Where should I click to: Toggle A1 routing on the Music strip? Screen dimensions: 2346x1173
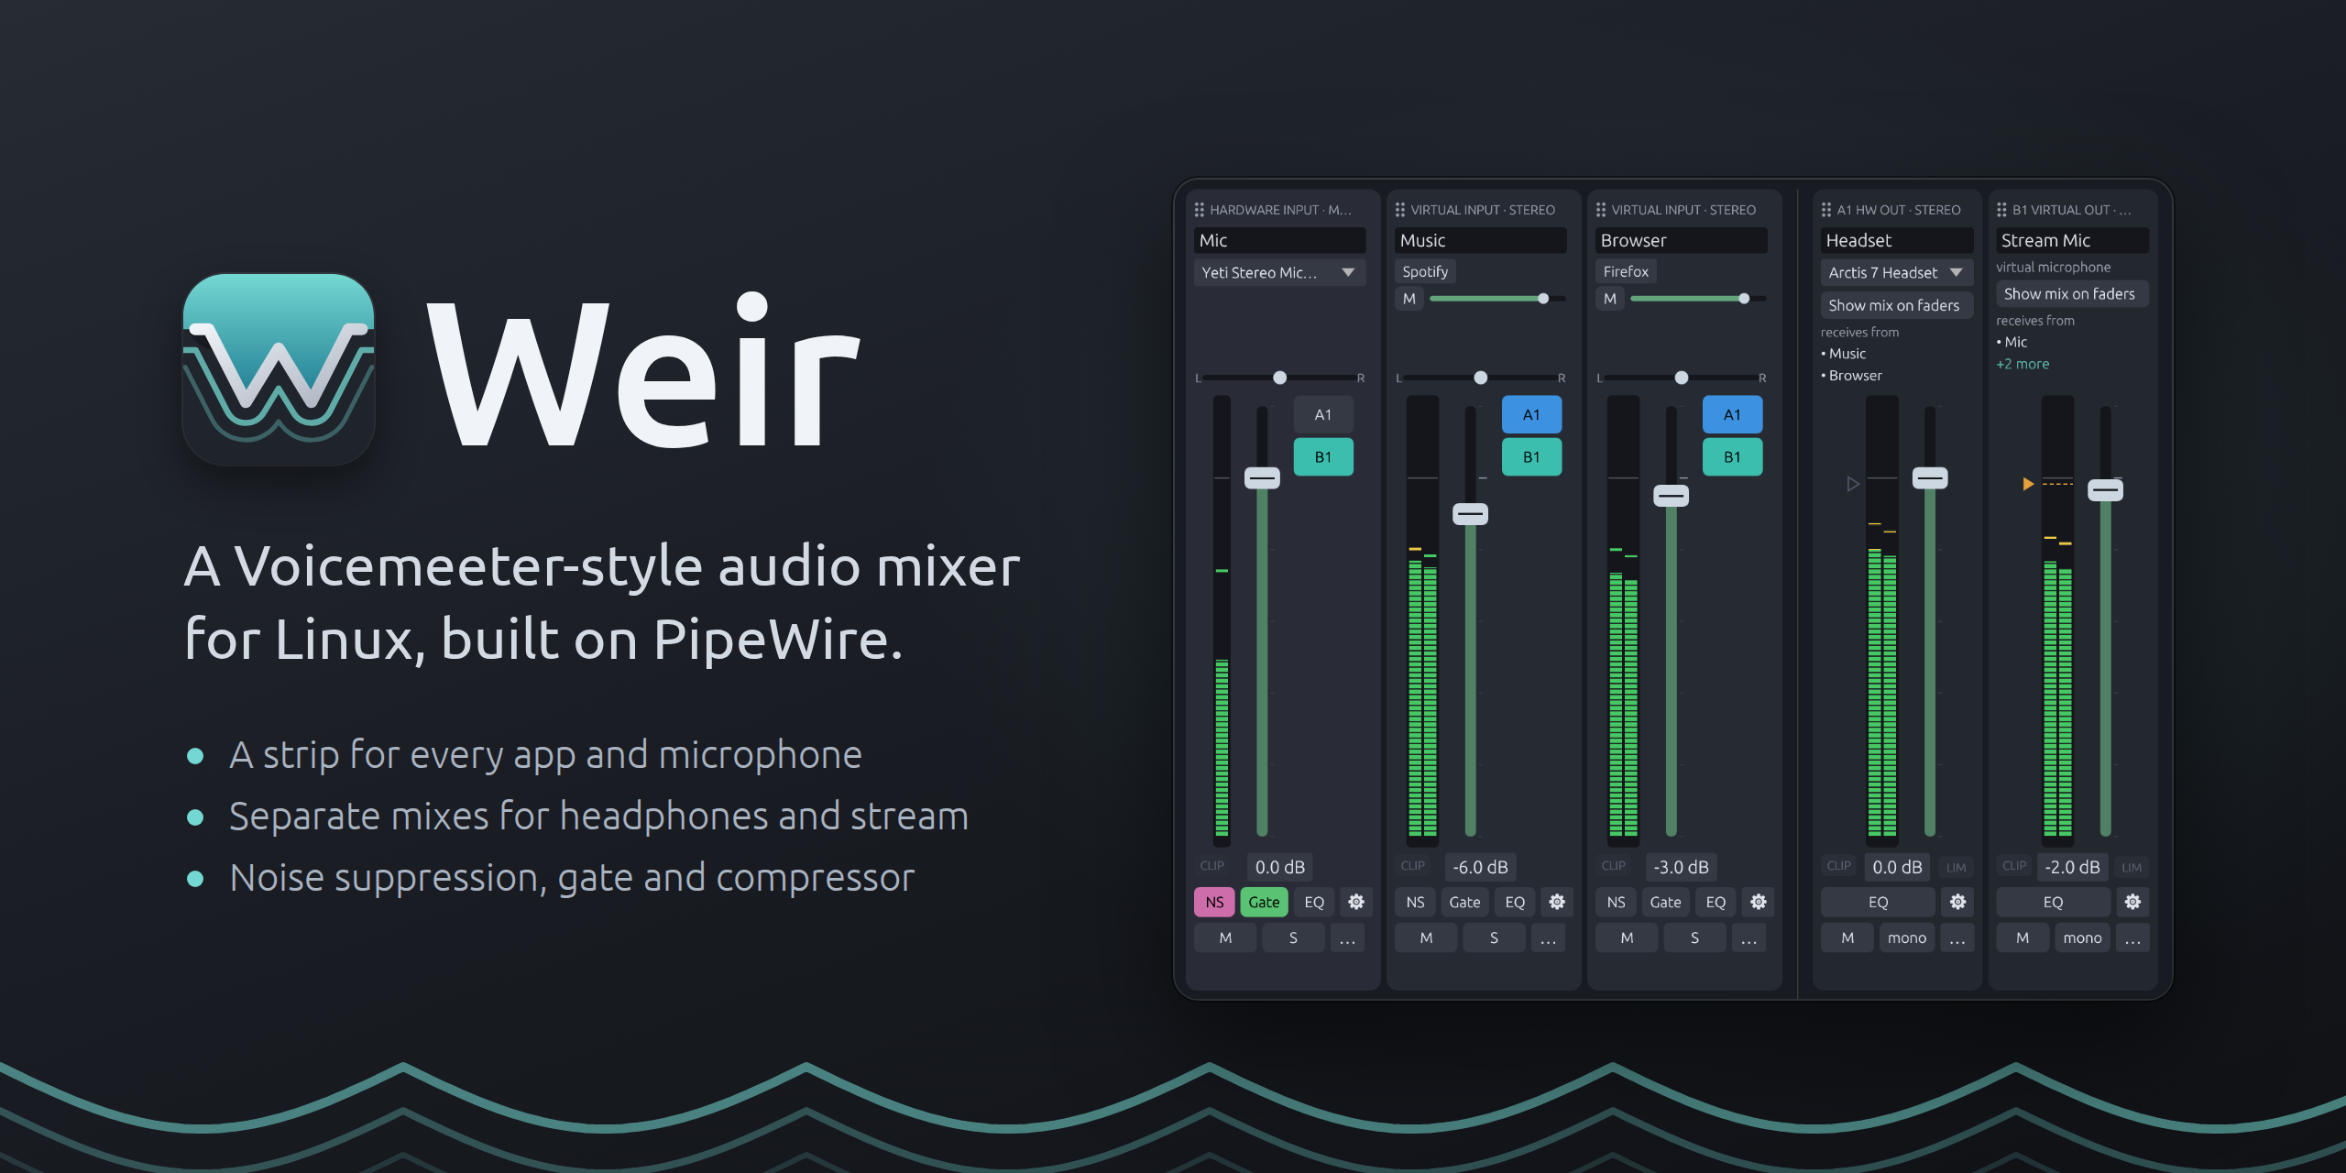click(1531, 414)
